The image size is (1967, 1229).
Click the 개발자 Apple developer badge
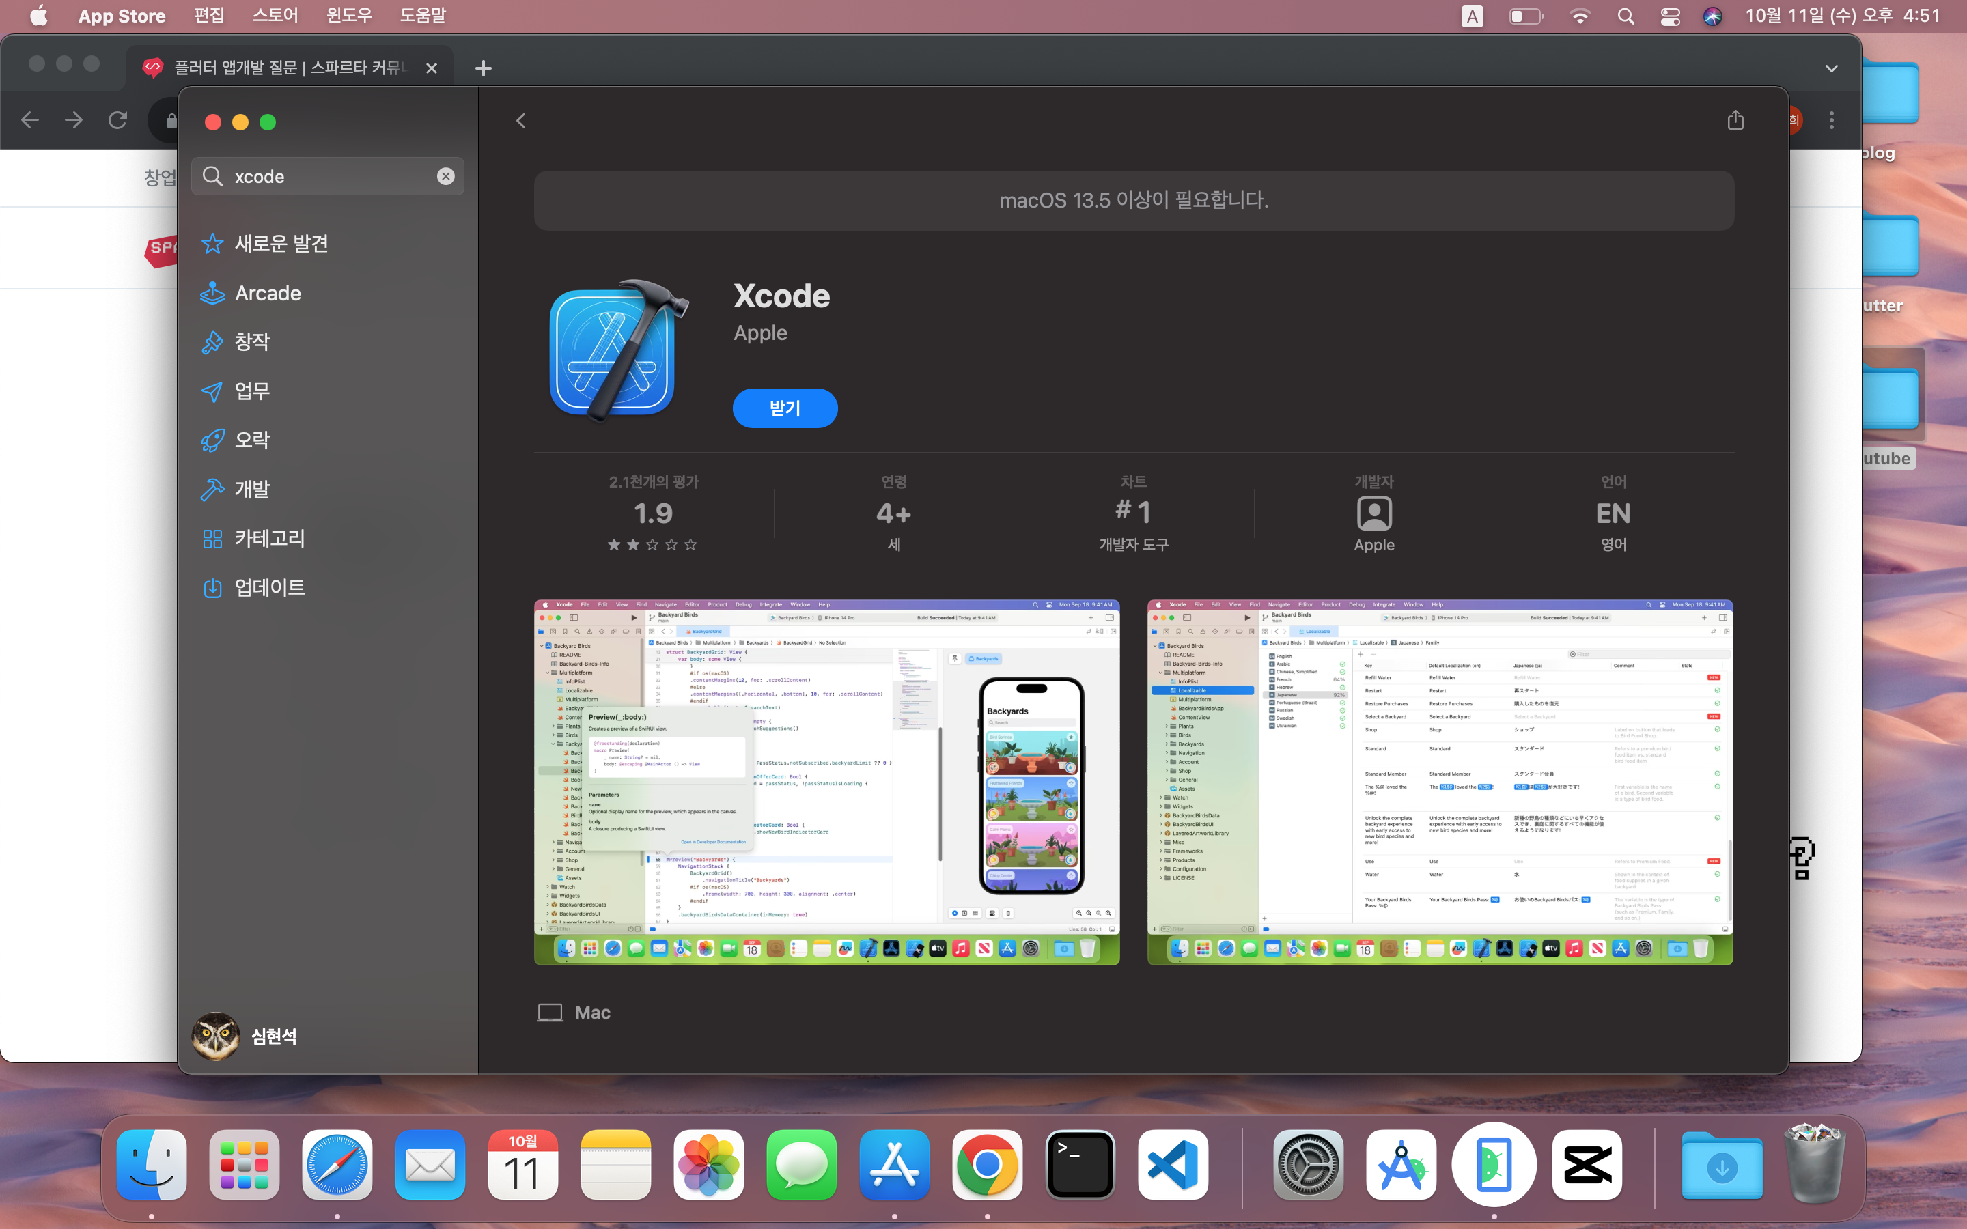(1373, 513)
